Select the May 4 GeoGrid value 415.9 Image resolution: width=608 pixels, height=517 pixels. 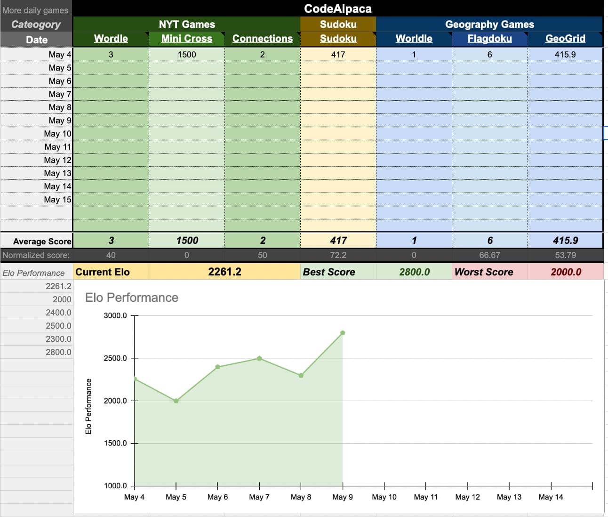tap(565, 55)
